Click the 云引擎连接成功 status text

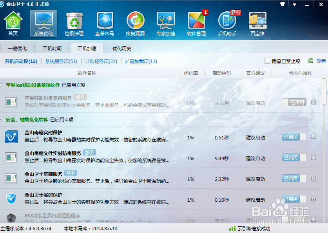pos(254,228)
